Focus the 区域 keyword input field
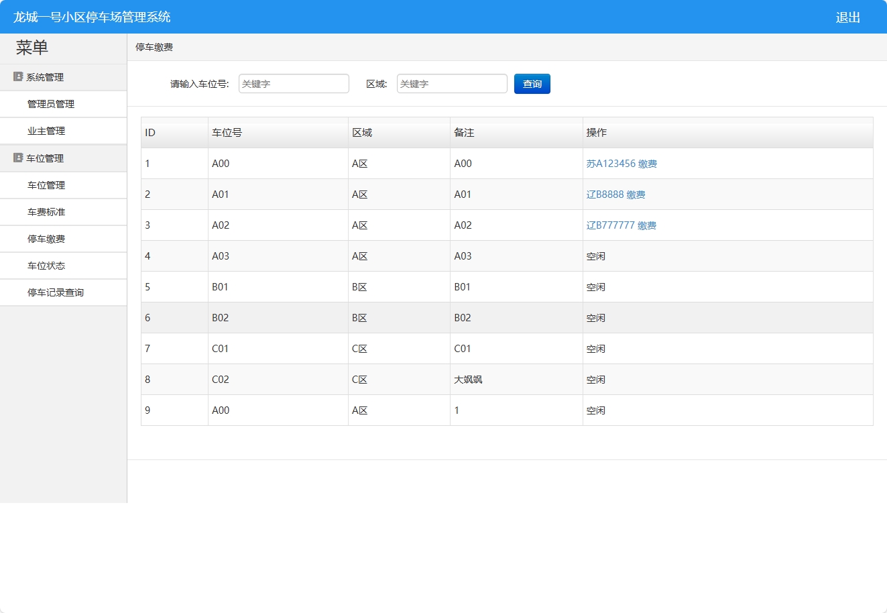887x613 pixels. point(452,84)
